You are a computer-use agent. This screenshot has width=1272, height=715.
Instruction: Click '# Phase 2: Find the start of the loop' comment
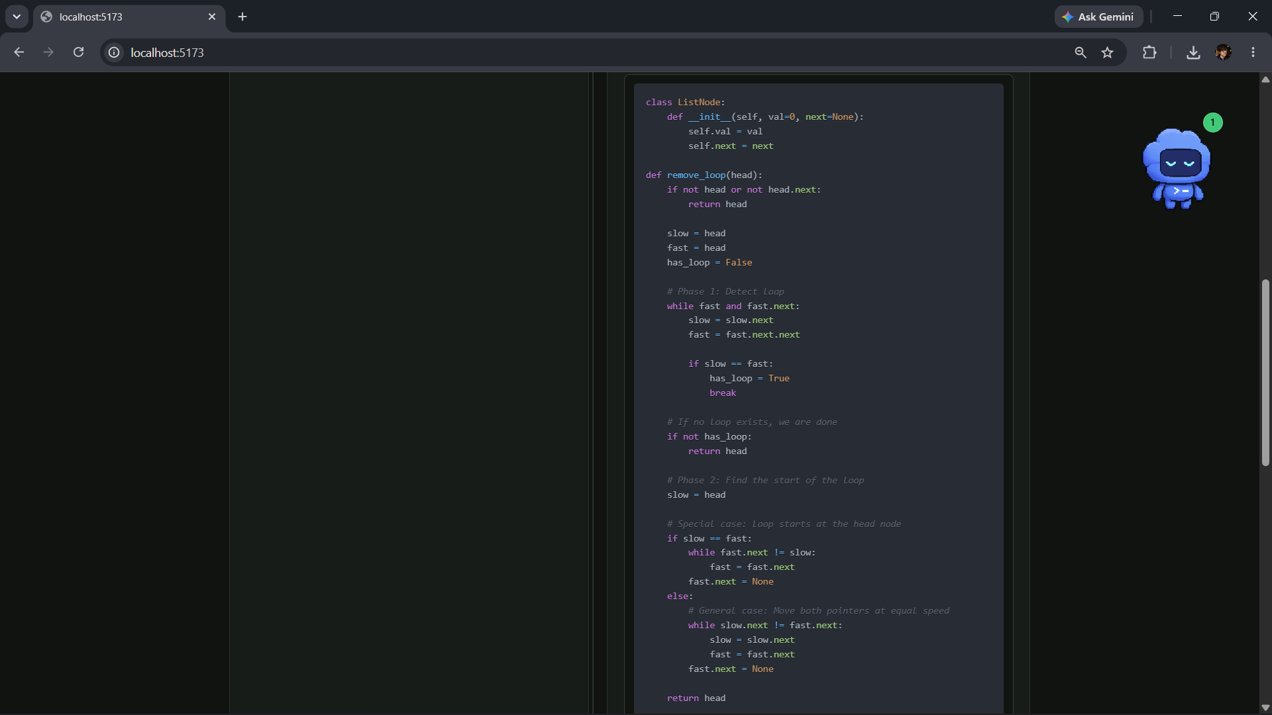765,480
